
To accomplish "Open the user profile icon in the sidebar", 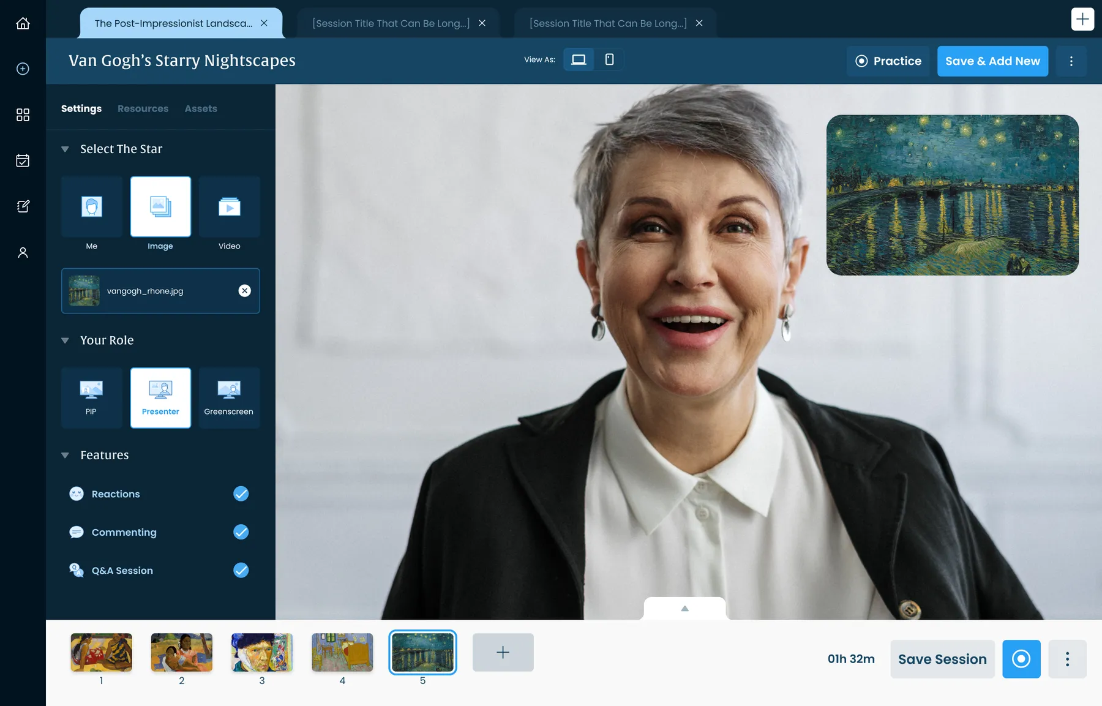I will click(23, 252).
